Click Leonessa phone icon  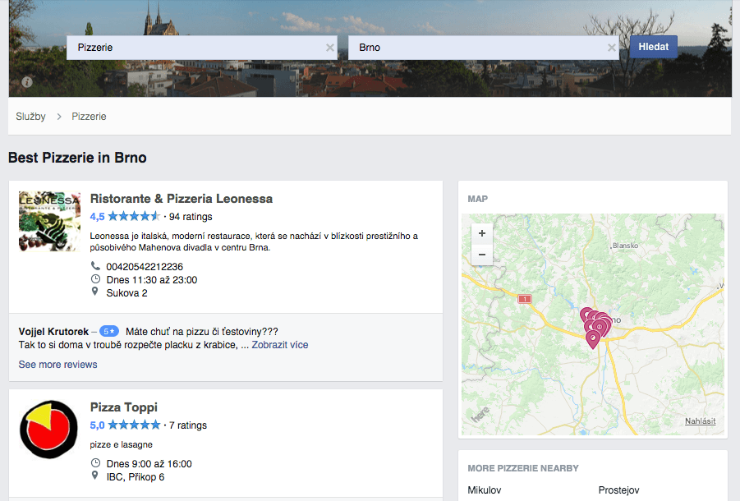click(95, 266)
